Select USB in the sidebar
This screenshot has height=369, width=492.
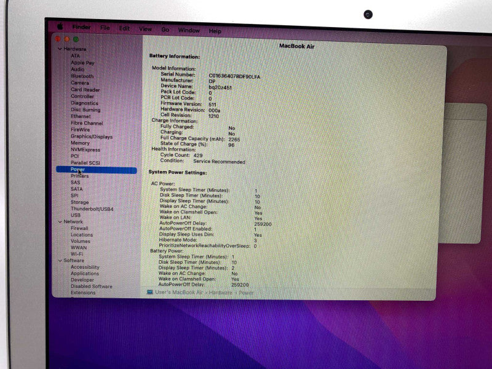click(76, 215)
